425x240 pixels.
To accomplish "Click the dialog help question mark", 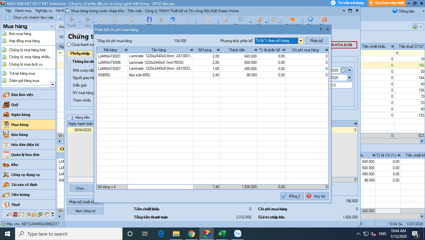I will point(321,29).
